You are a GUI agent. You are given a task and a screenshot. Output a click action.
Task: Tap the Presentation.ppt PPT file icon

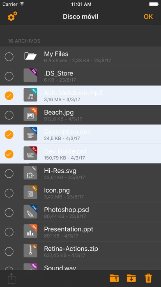pos(30,231)
